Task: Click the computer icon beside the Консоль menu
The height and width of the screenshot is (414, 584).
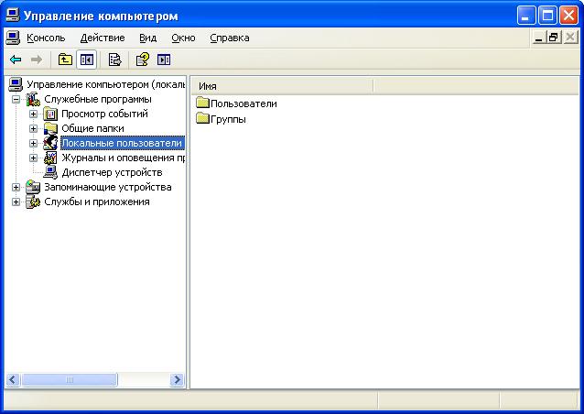Action: [x=13, y=38]
